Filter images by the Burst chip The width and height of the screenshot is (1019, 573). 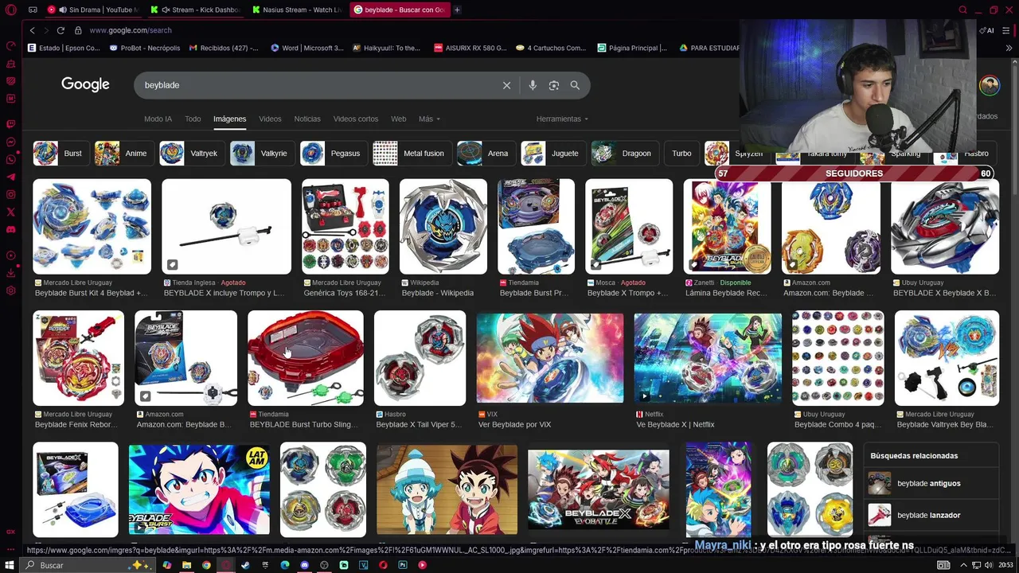tap(60, 154)
